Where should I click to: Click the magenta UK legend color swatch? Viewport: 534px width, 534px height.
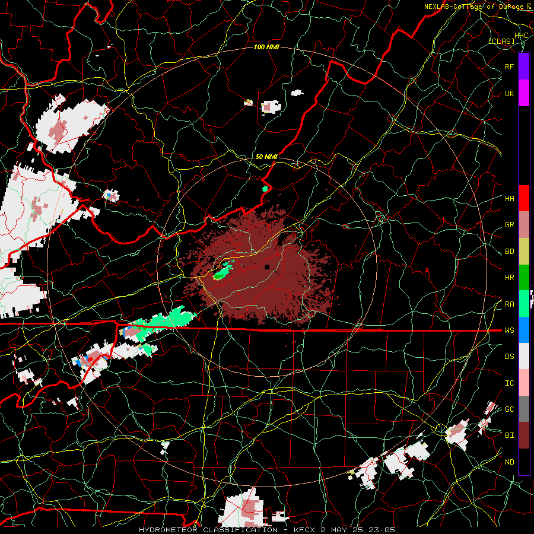point(524,93)
